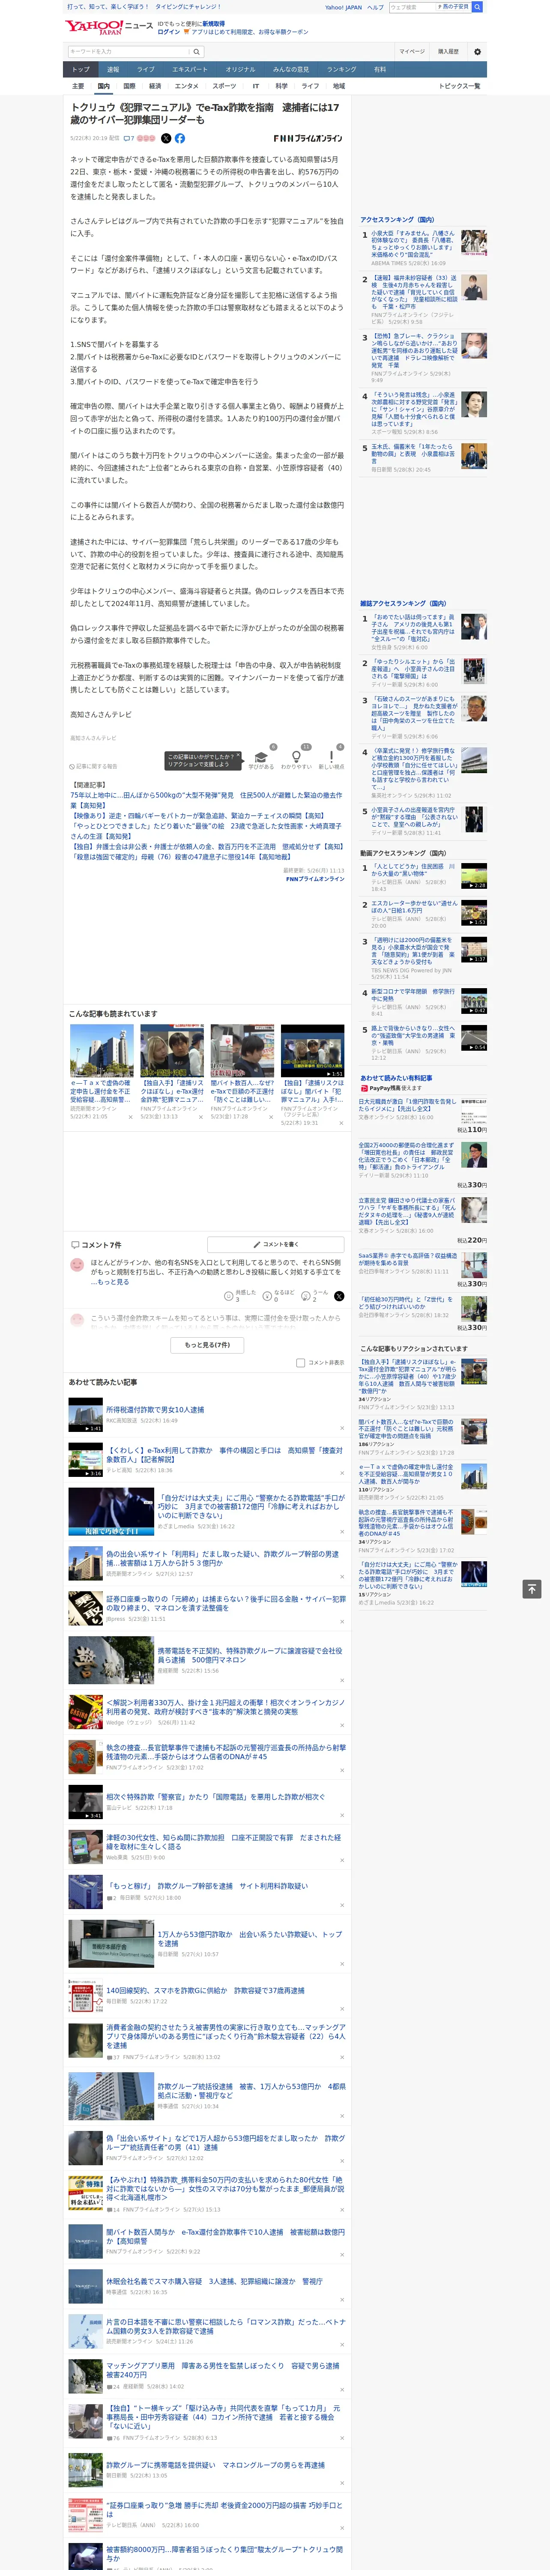
Task: Open the みんなの意見 tab
Action: 290,70
